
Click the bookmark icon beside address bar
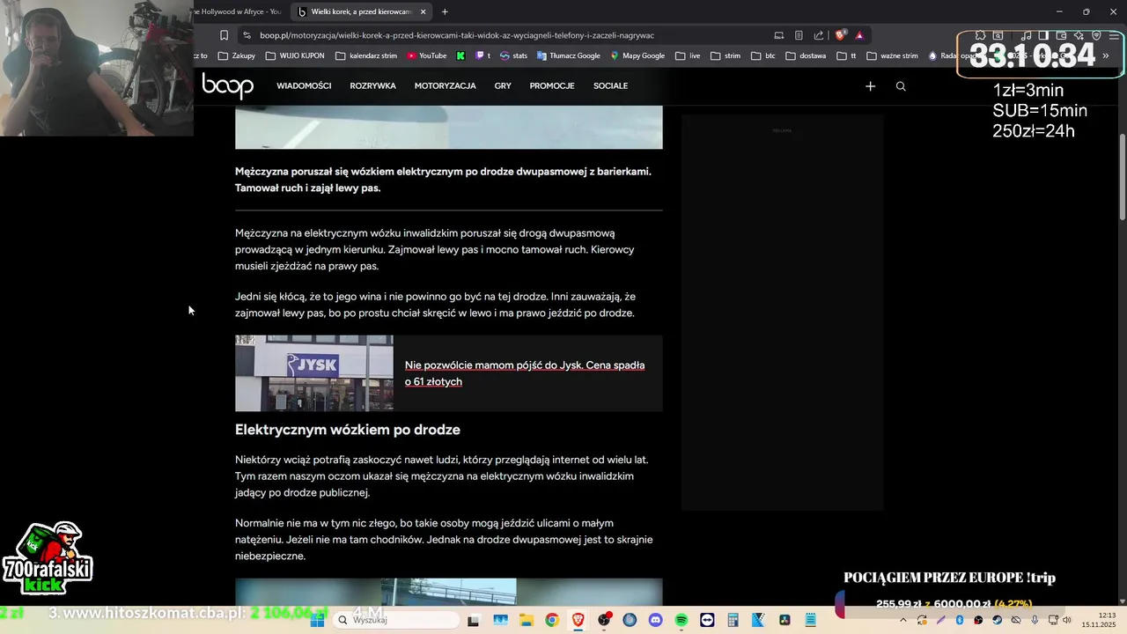[224, 35]
